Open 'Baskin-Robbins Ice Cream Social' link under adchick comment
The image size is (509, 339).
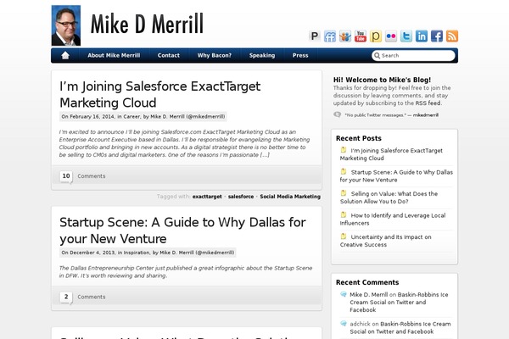click(x=400, y=328)
